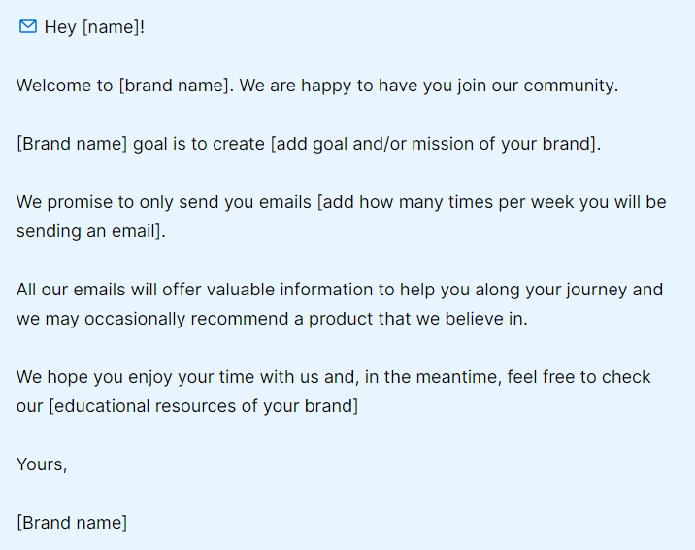The image size is (695, 550).
Task: Click the [add goal and/or mission] placeholder
Action: [x=435, y=144]
